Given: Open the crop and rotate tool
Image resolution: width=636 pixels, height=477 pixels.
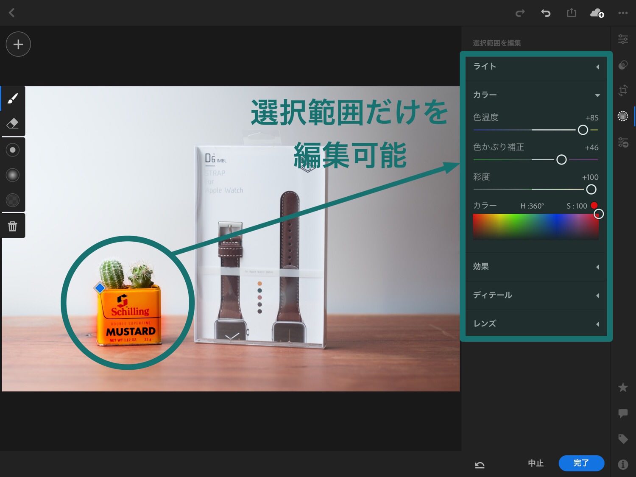Looking at the screenshot, I should [622, 90].
